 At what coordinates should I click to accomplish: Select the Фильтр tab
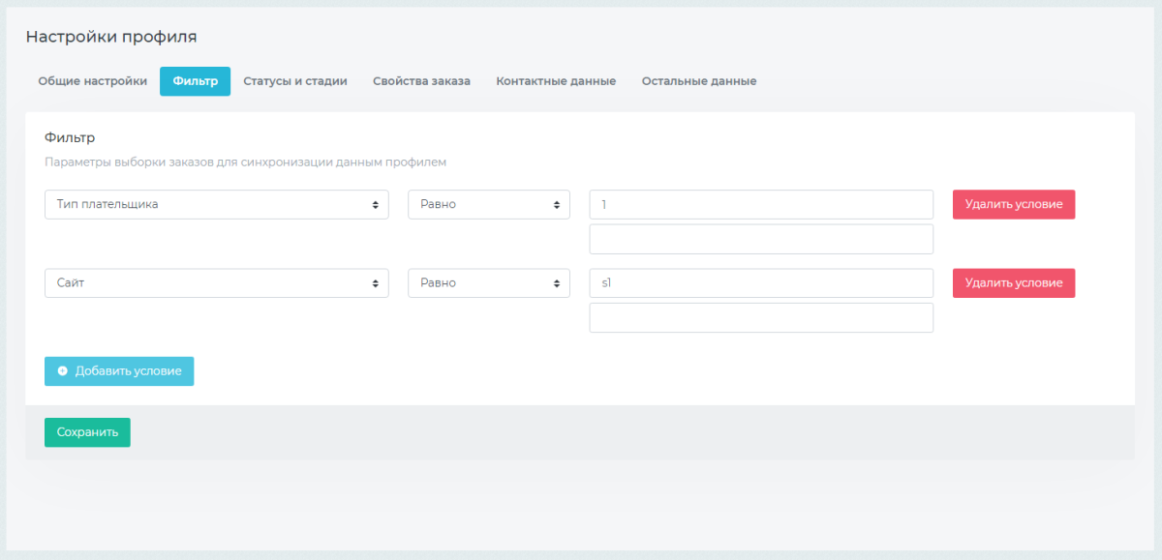click(x=195, y=81)
